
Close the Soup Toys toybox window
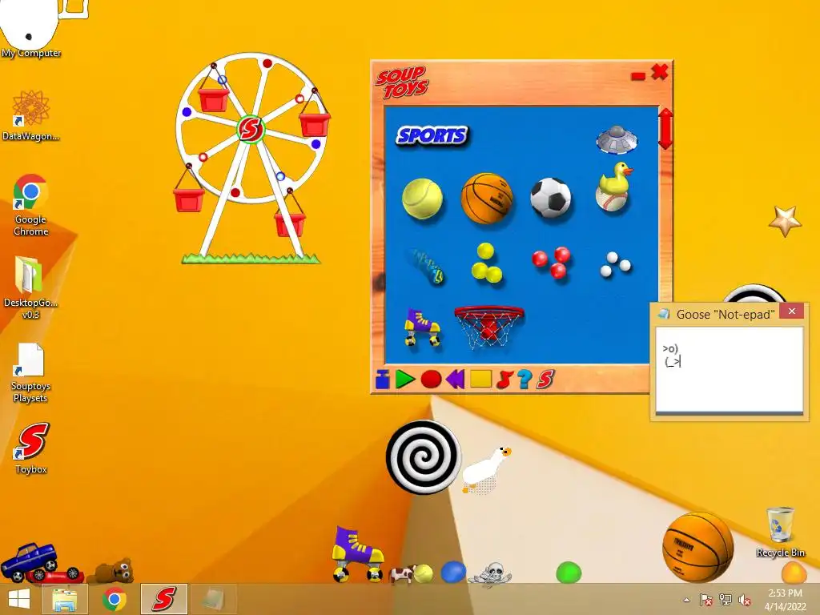[x=660, y=71]
